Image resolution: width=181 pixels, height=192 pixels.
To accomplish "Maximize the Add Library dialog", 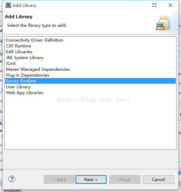I will tap(154, 5).
